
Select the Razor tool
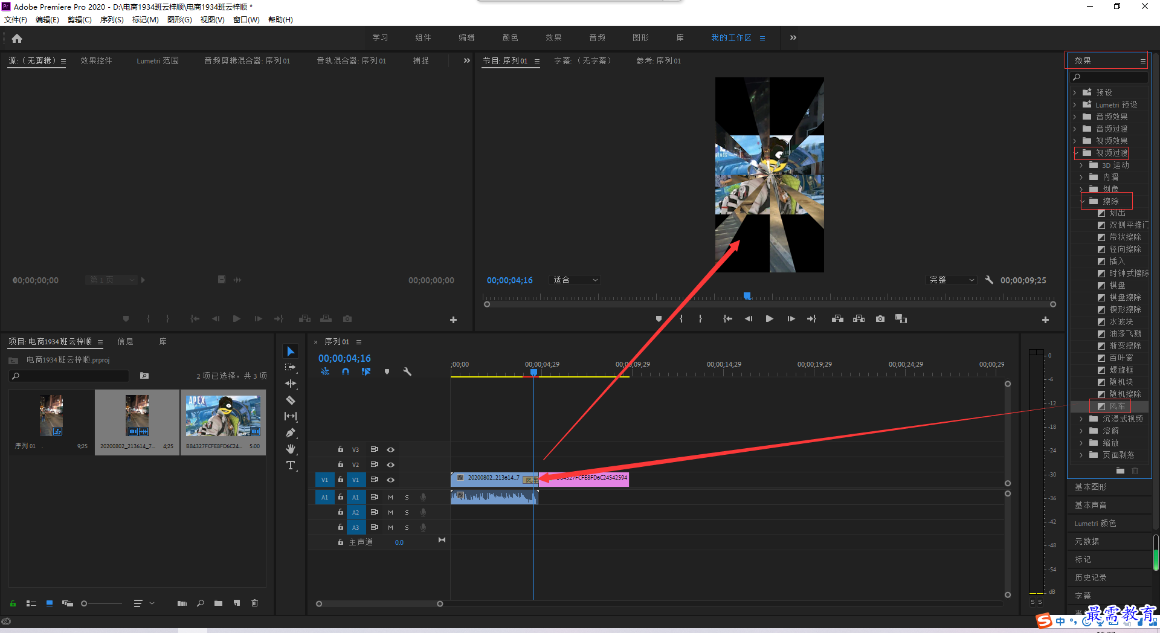tap(291, 400)
